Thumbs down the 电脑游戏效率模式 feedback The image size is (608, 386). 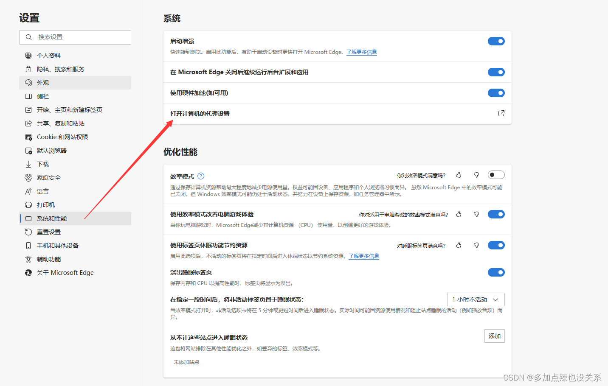pos(476,214)
